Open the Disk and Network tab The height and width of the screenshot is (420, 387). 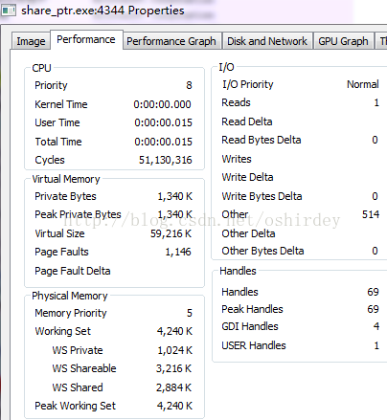click(267, 41)
